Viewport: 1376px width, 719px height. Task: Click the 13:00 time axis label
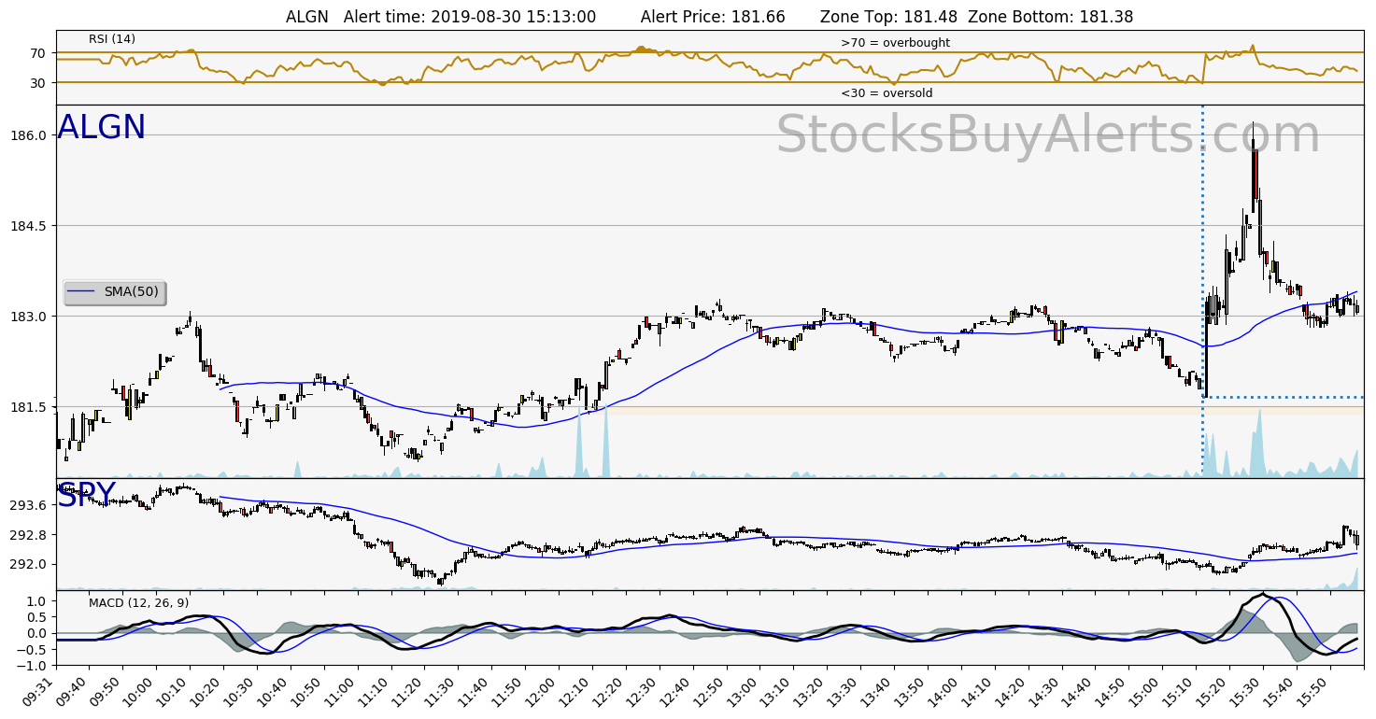click(745, 690)
